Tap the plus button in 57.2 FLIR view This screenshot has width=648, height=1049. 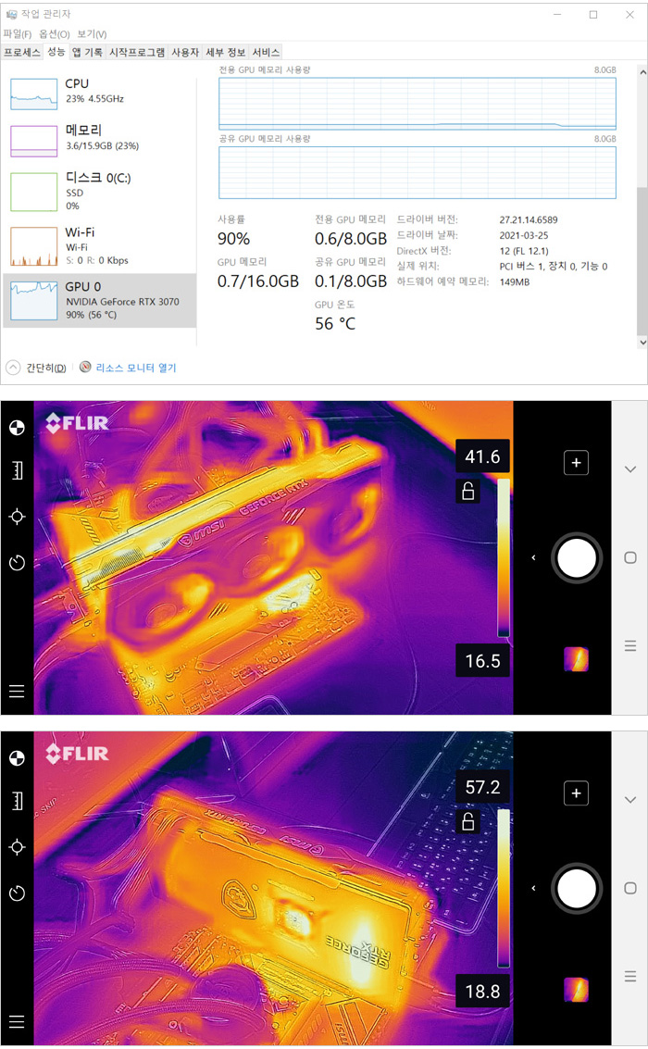[x=577, y=793]
